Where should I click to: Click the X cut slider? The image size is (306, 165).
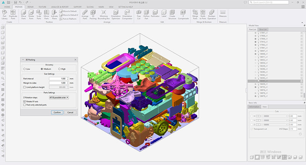point(275,116)
